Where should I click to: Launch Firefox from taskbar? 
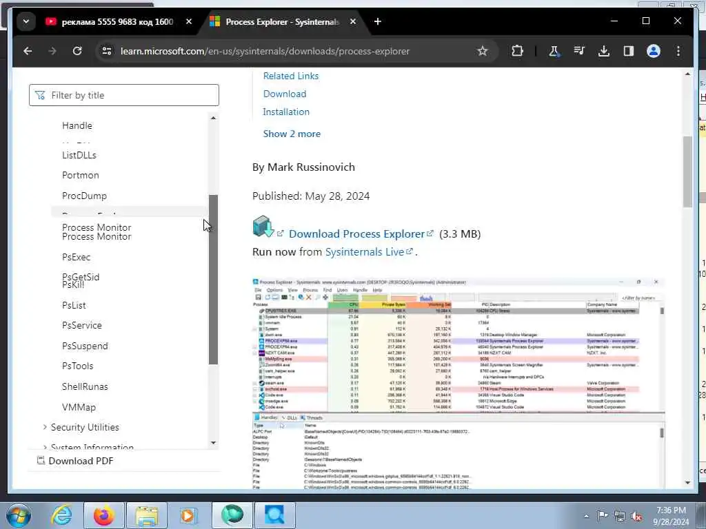(x=103, y=515)
